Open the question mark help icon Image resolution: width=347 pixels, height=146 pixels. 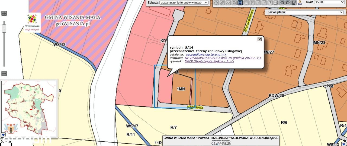point(270,3)
